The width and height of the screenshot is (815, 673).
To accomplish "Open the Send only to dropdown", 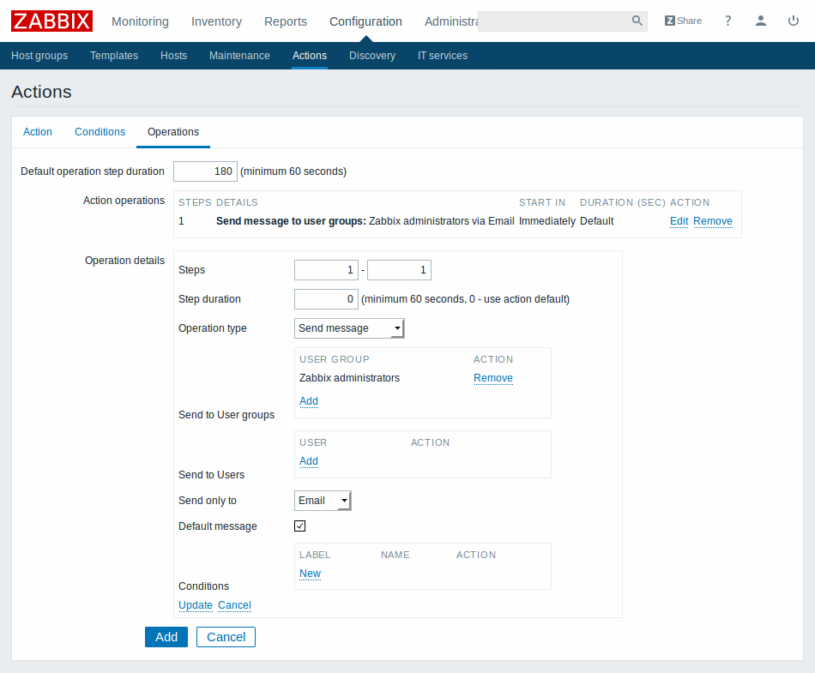I will (x=323, y=501).
